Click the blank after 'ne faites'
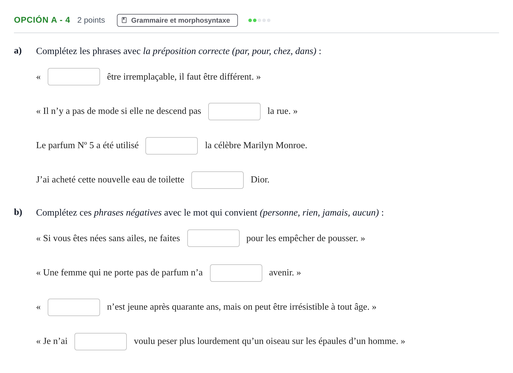The image size is (513, 373). coord(213,238)
